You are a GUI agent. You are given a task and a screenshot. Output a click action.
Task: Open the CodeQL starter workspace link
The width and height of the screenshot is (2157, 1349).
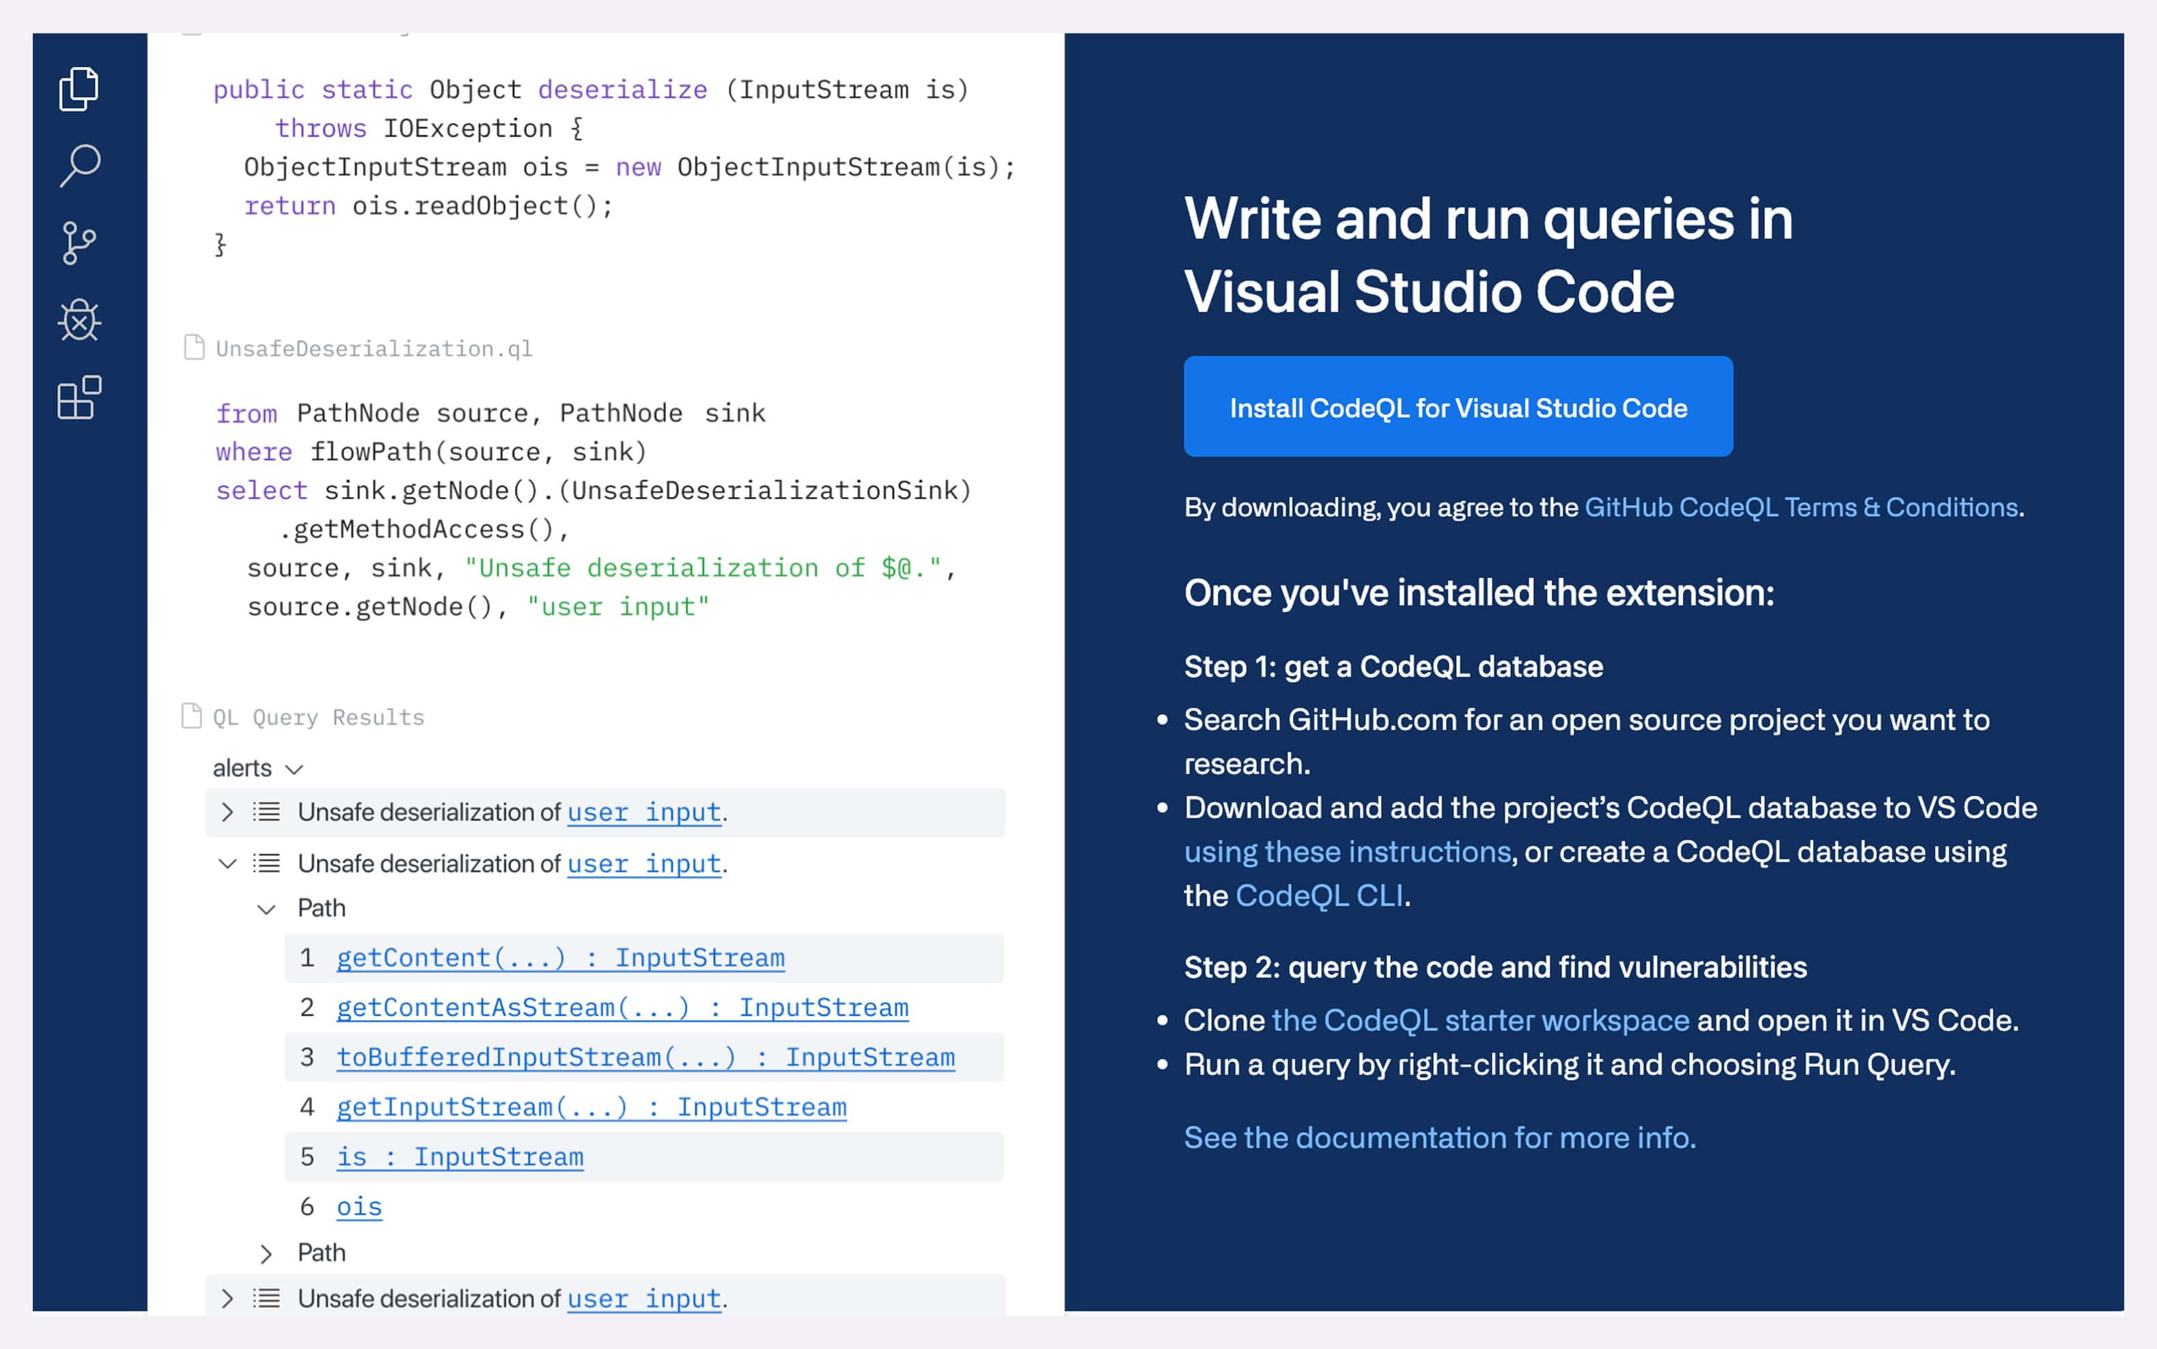click(x=1481, y=1020)
